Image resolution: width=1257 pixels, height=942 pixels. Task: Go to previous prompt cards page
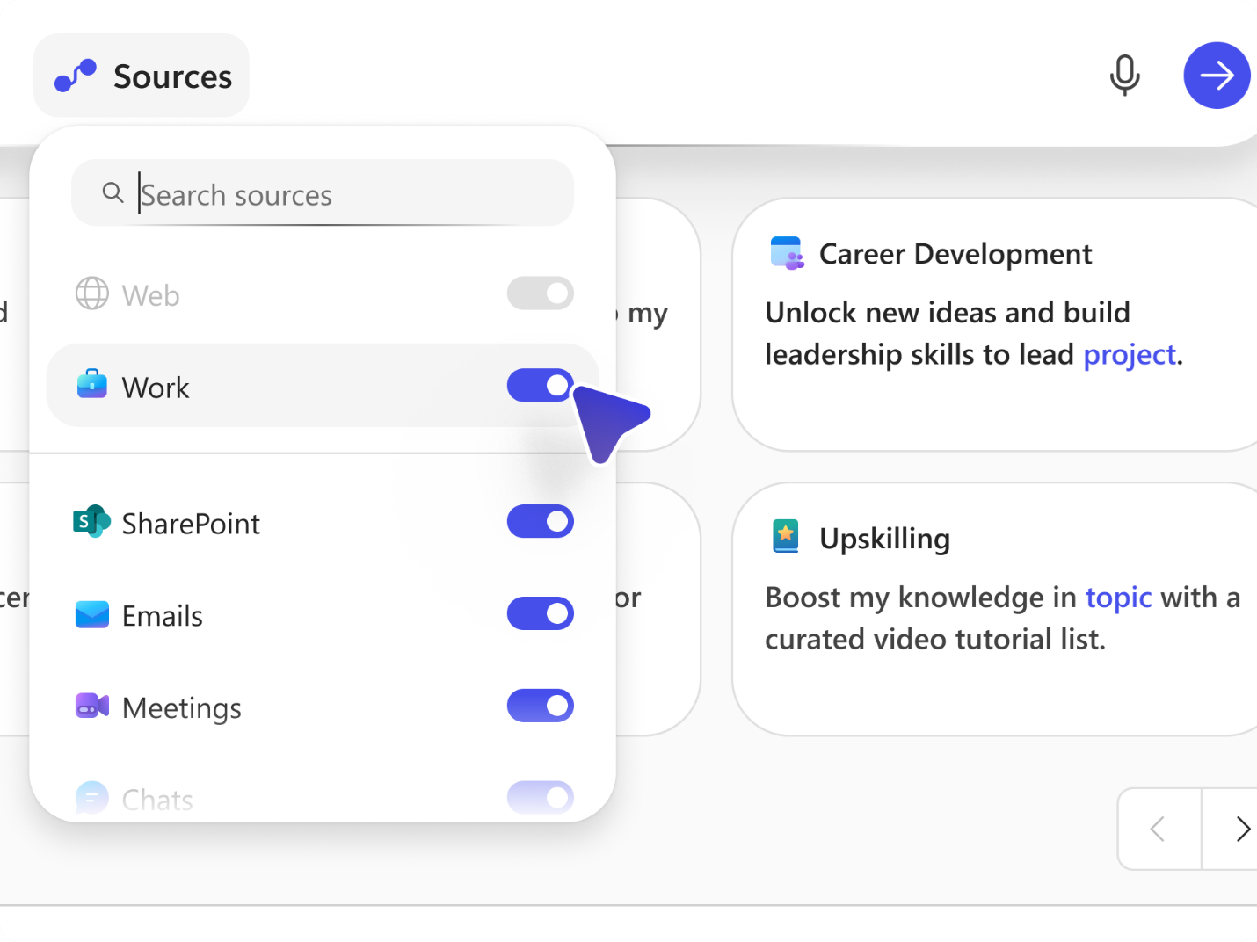click(x=1159, y=829)
